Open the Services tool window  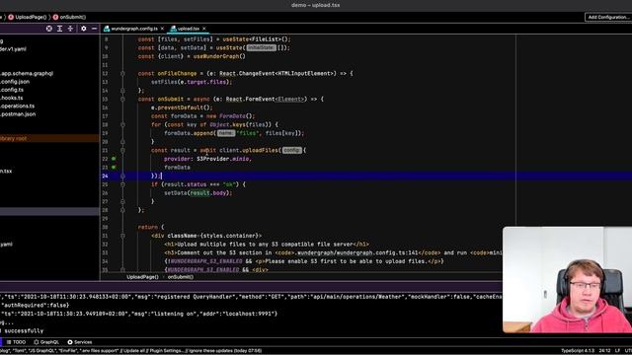80,342
